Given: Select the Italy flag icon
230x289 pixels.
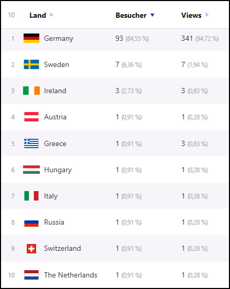Looking at the screenshot, I should [31, 196].
